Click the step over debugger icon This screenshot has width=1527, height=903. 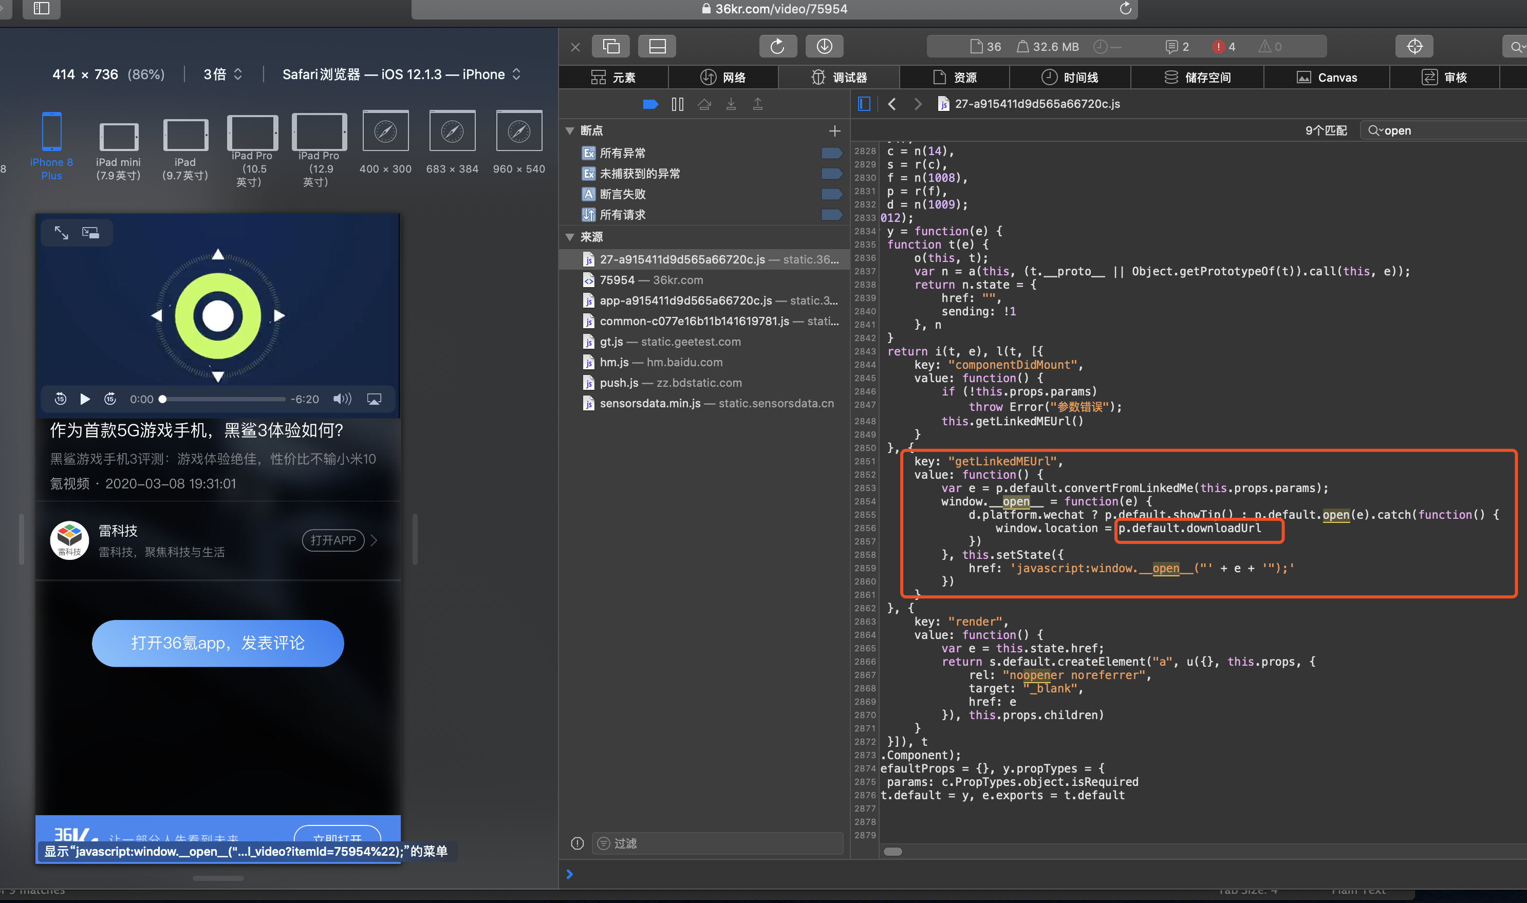pos(704,104)
